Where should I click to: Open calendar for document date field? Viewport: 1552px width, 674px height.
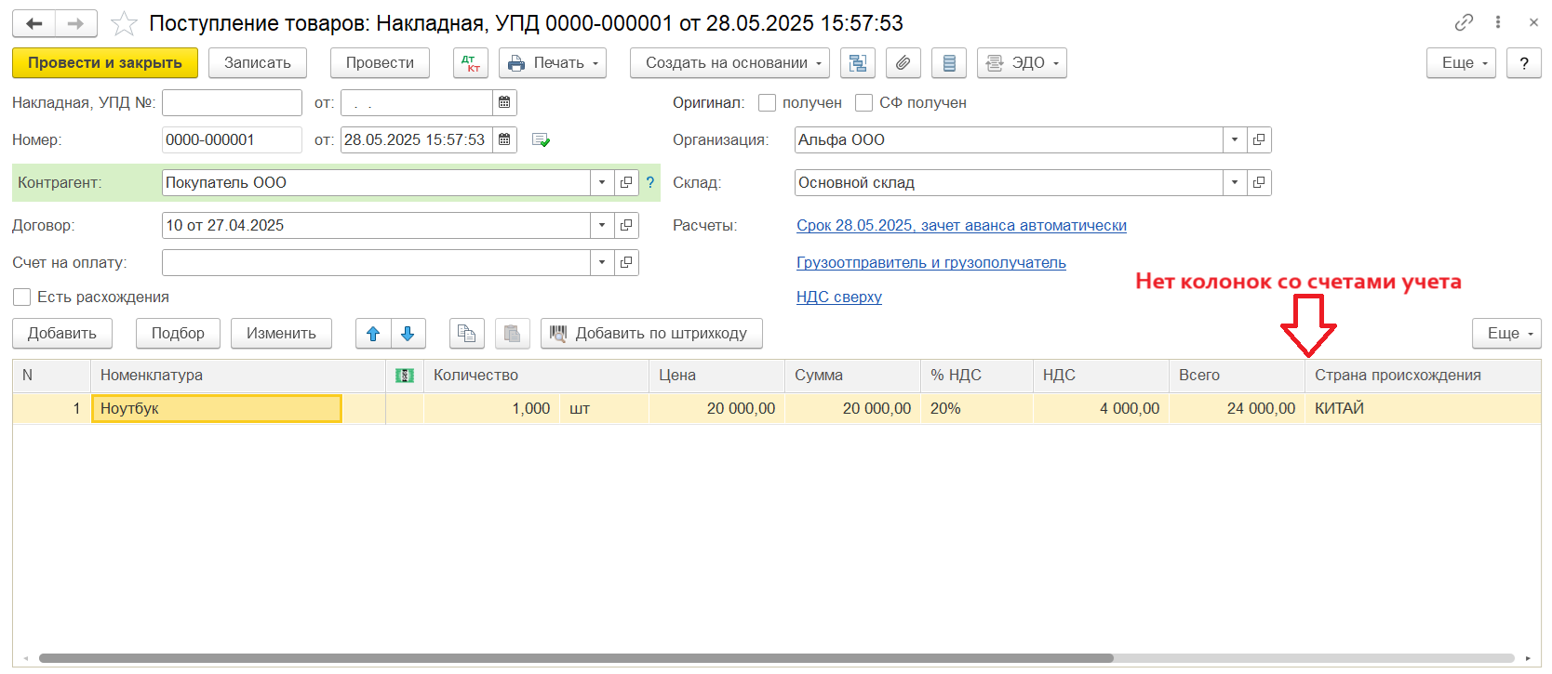504,139
